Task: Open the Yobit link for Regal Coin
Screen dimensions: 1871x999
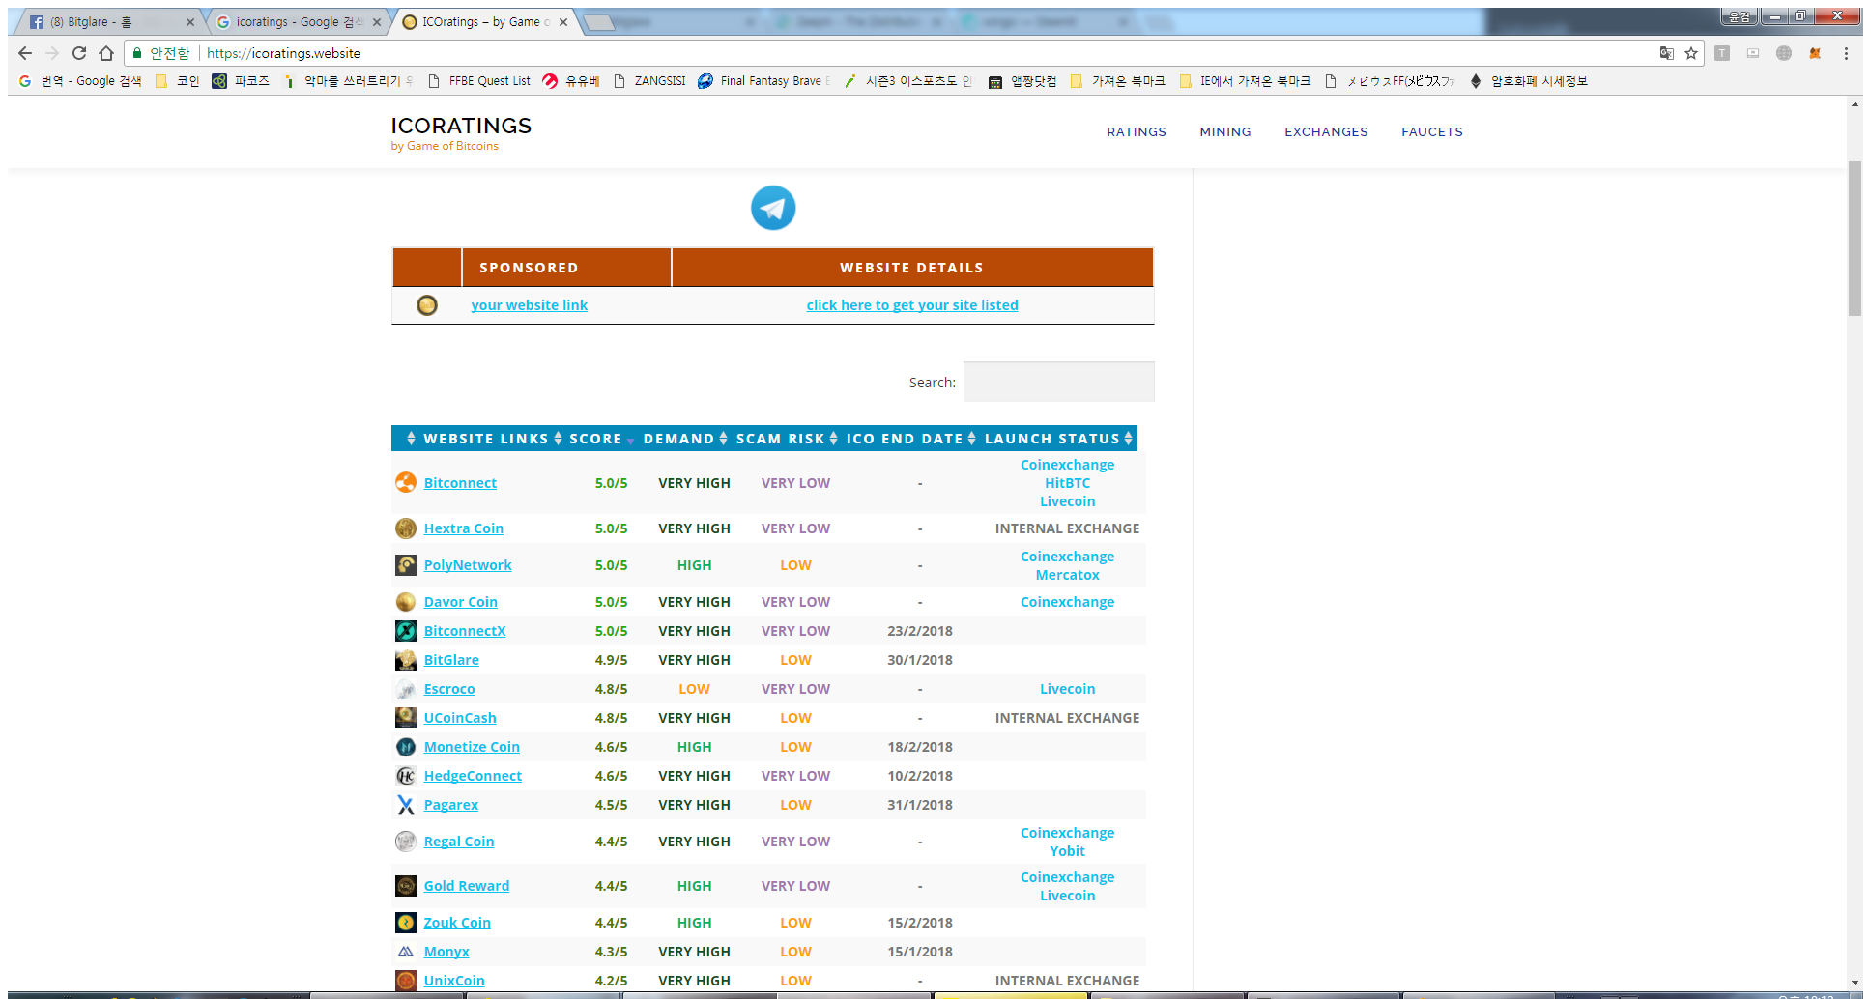Action: 1067,851
